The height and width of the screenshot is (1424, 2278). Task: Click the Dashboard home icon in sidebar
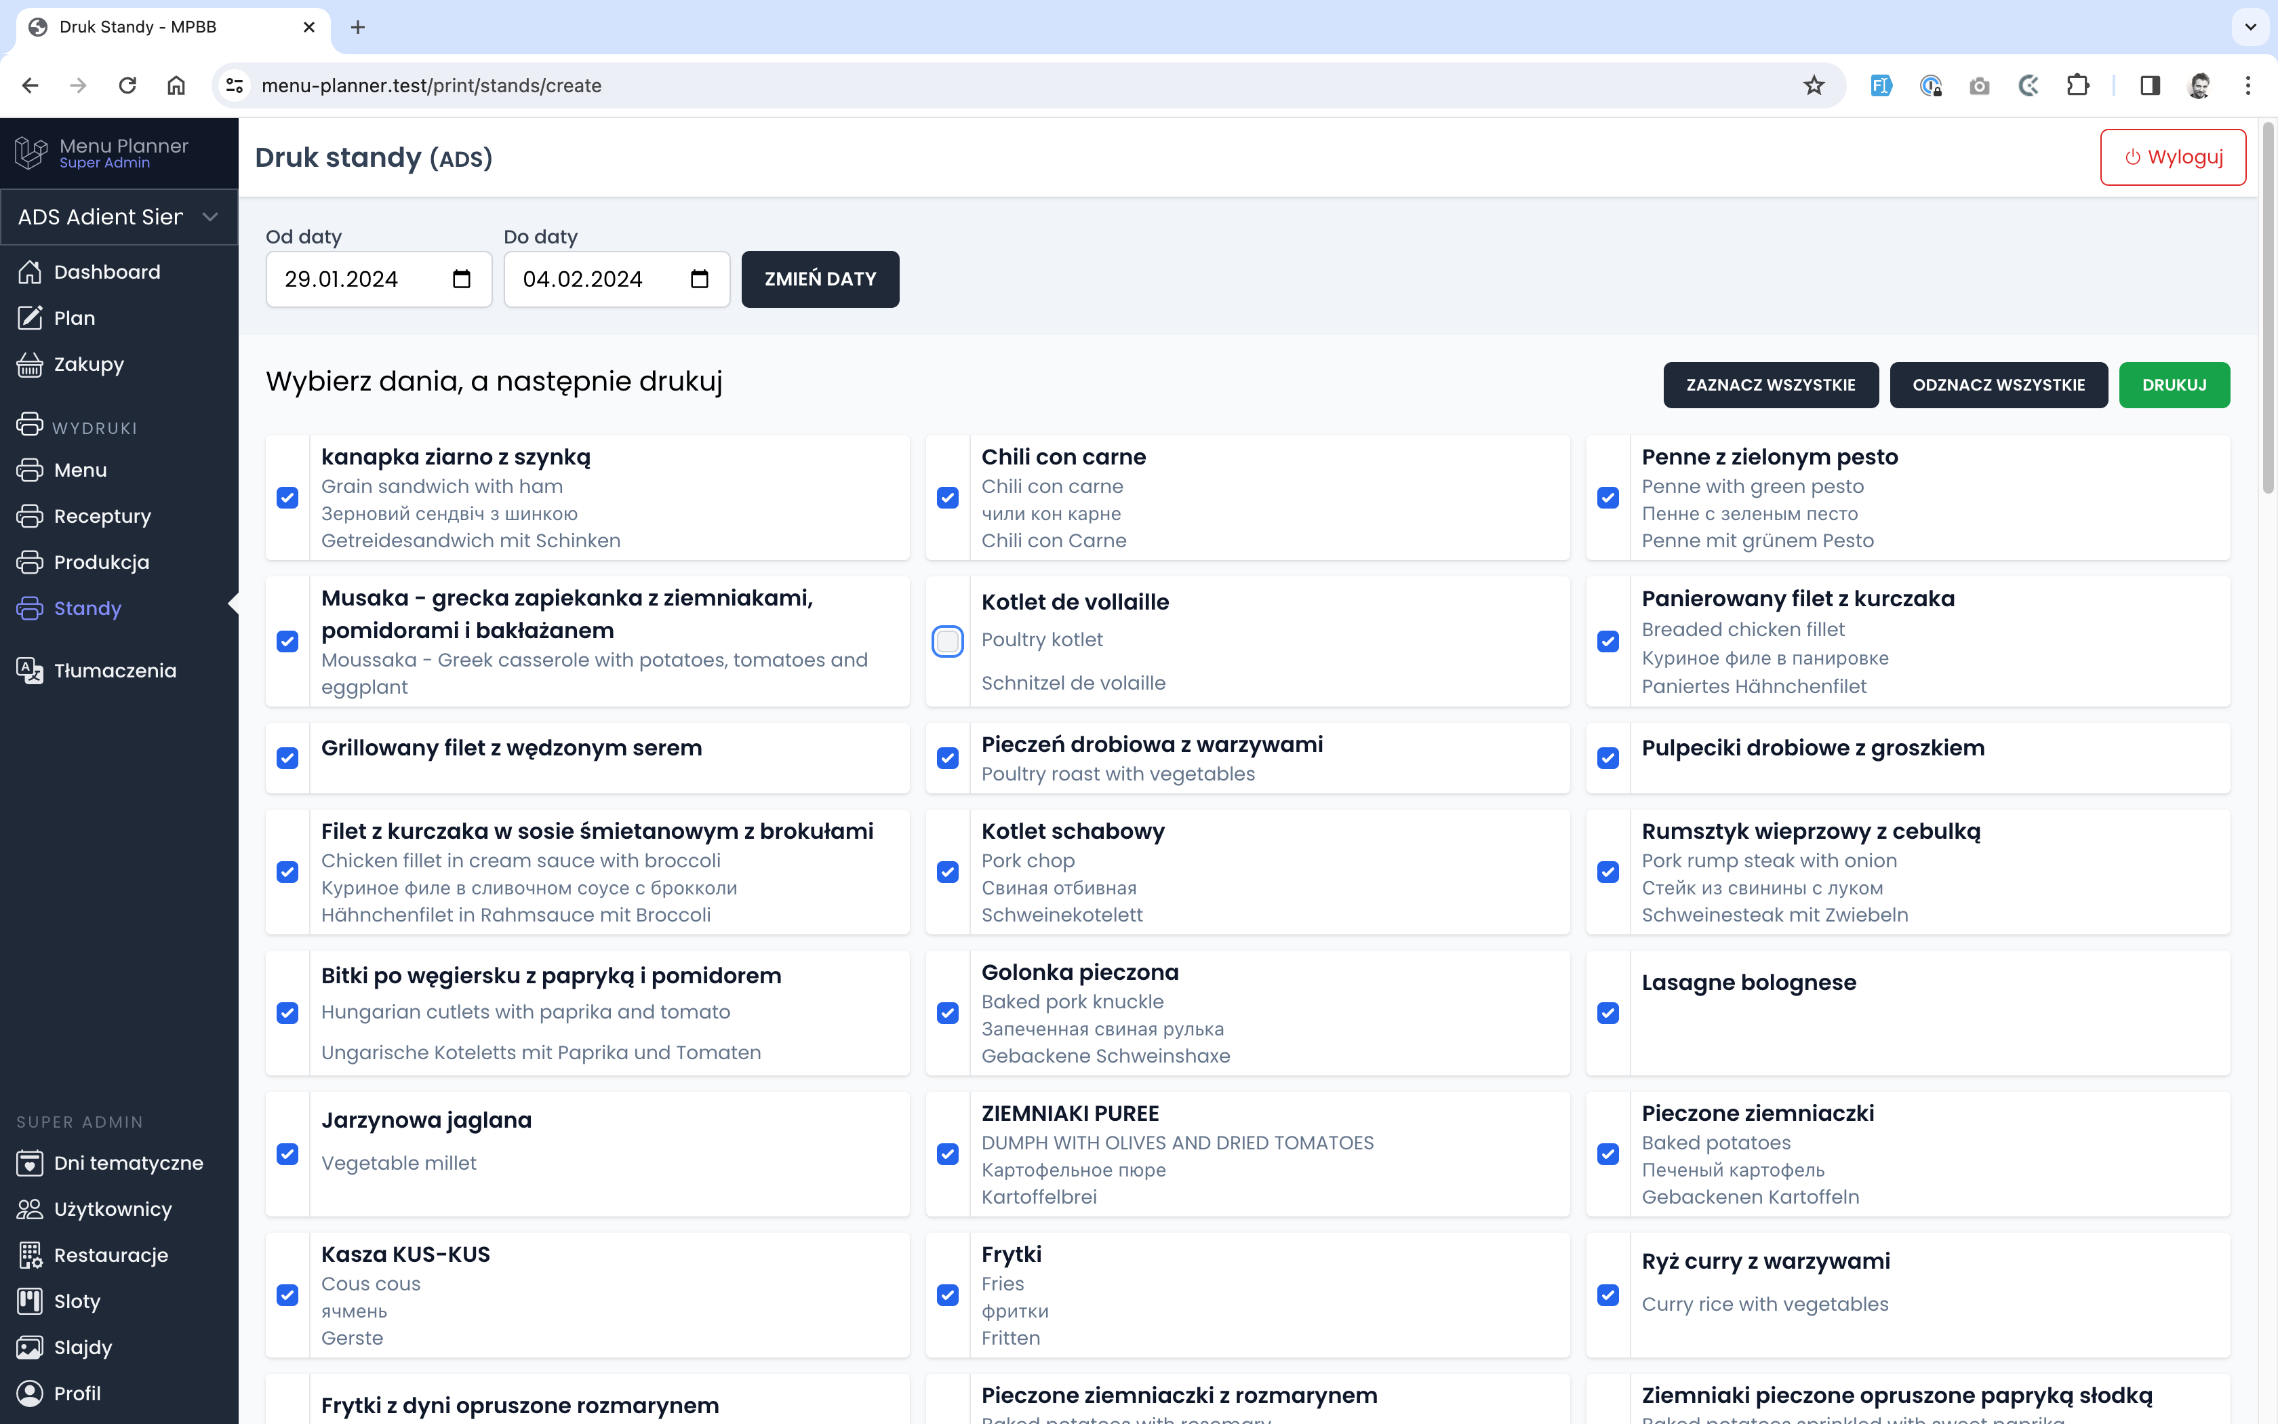click(x=30, y=272)
